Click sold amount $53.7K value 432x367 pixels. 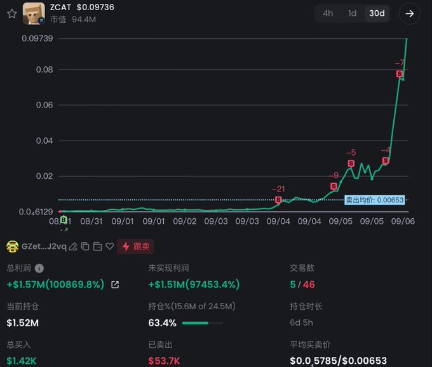(164, 361)
